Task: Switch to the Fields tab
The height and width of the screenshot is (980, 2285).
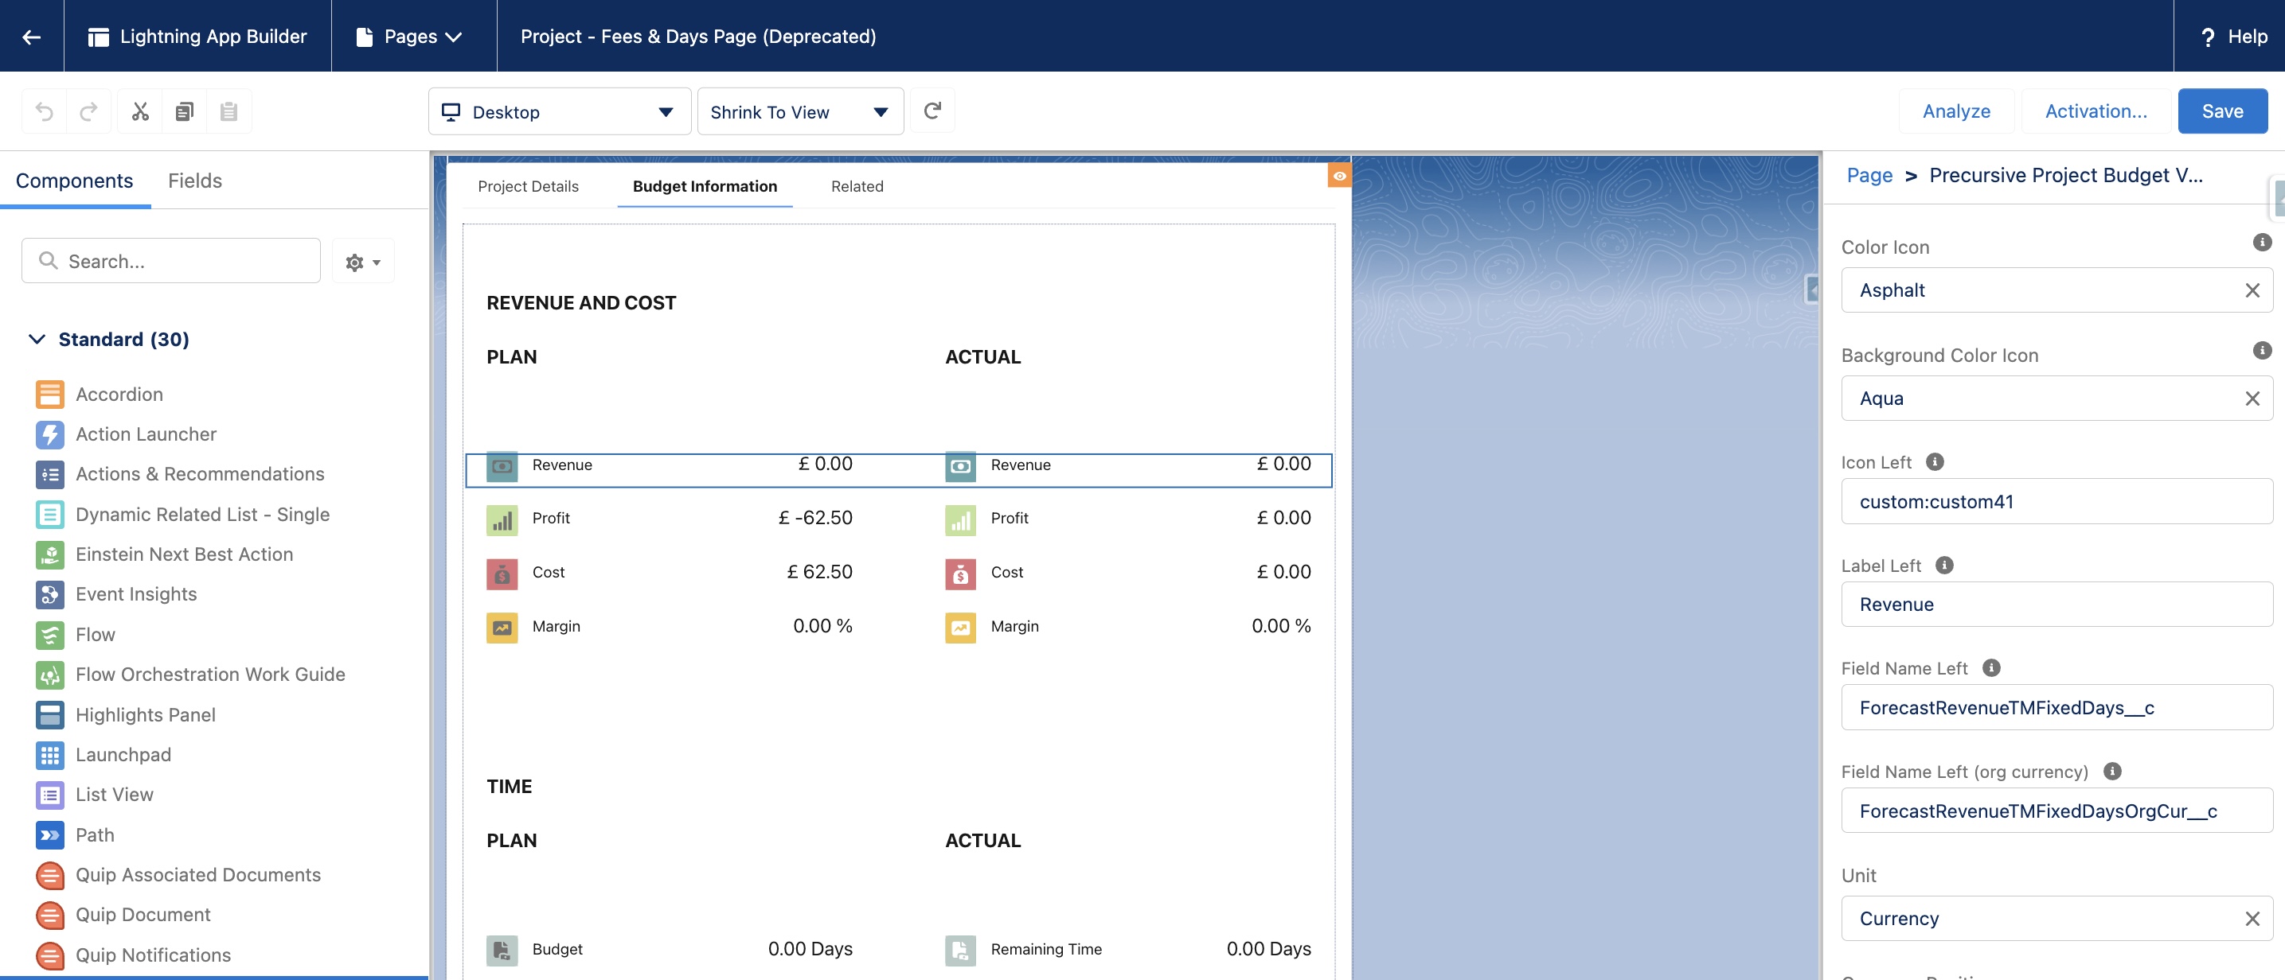Action: click(x=194, y=181)
